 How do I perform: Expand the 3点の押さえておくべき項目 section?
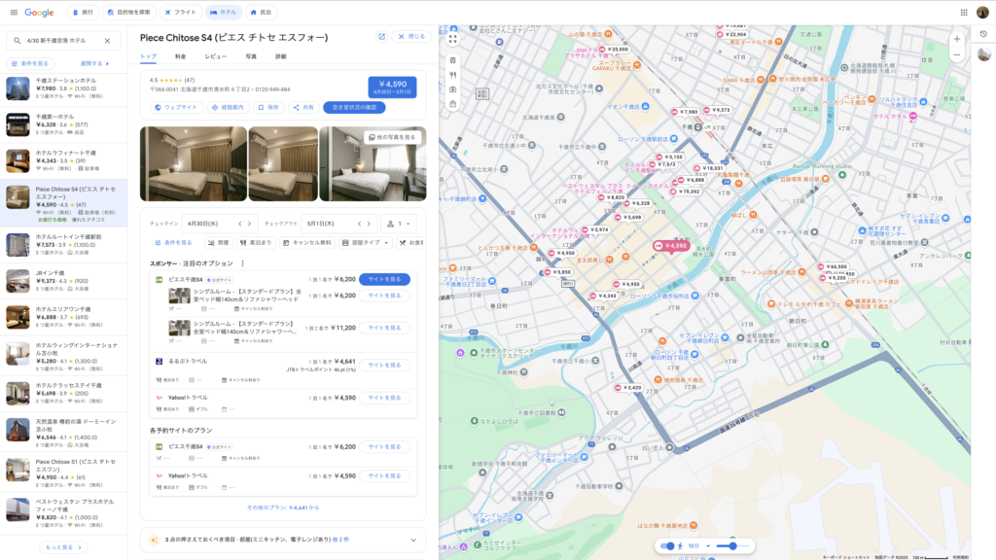pyautogui.click(x=412, y=539)
